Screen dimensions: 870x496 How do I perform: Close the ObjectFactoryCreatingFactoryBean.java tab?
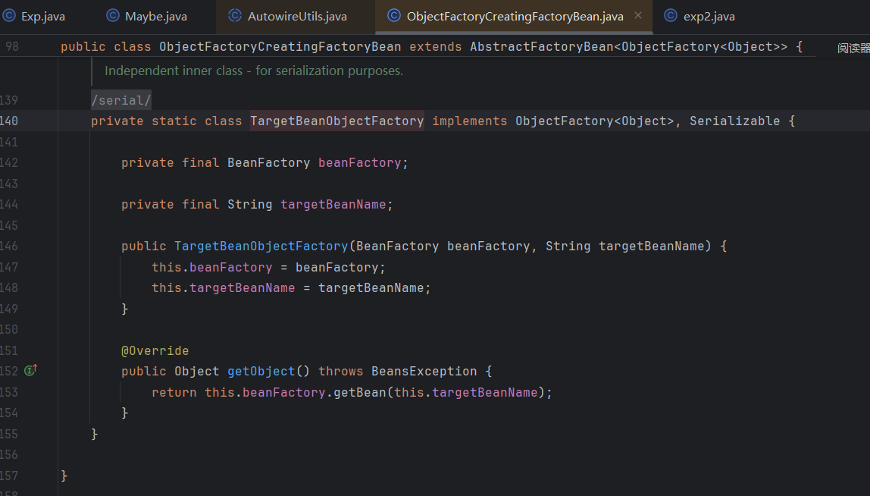637,16
